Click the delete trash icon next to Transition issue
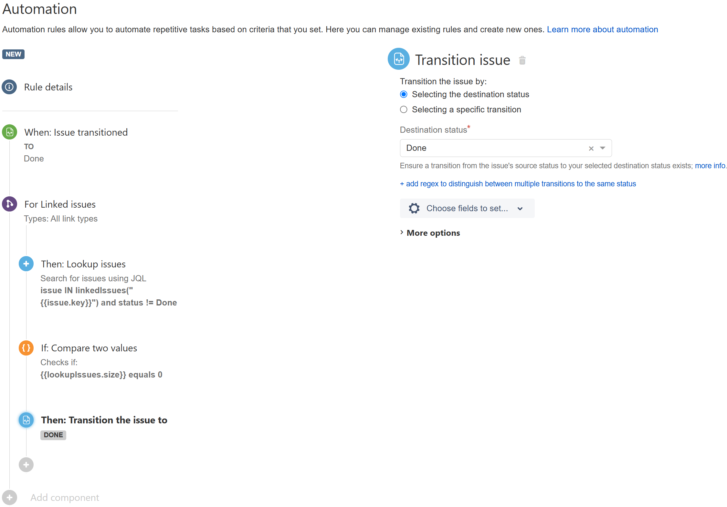727x507 pixels. (x=523, y=60)
